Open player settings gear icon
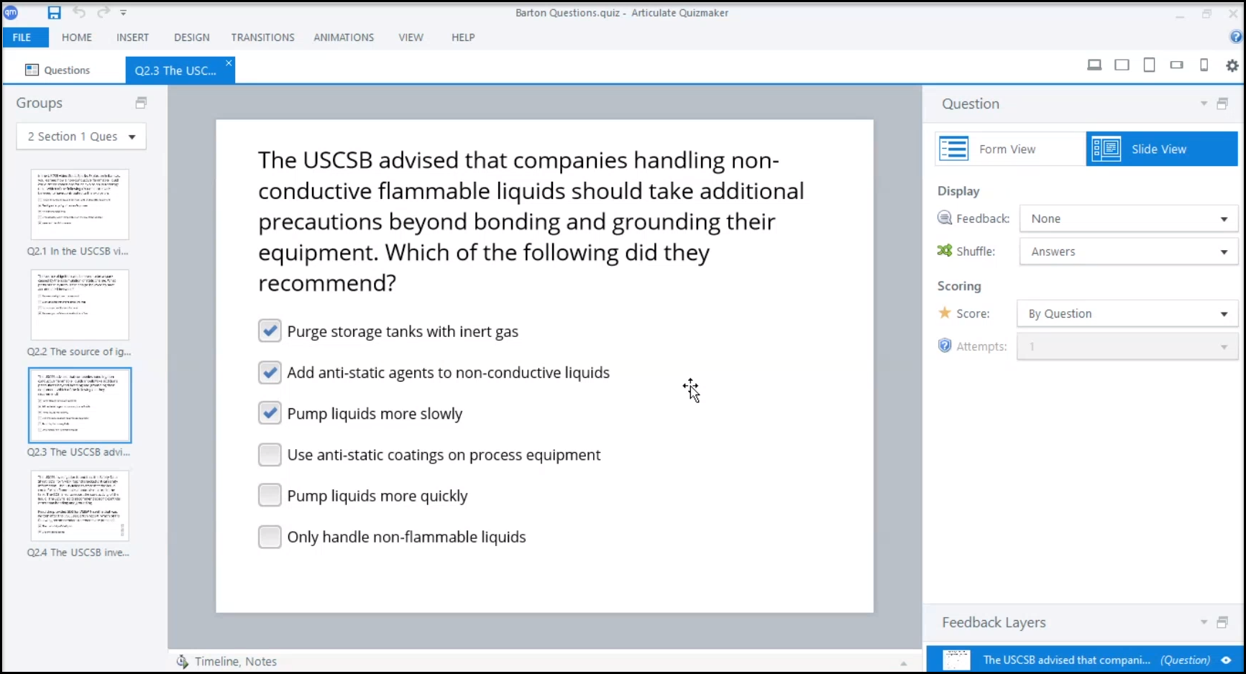The image size is (1246, 674). [x=1232, y=65]
